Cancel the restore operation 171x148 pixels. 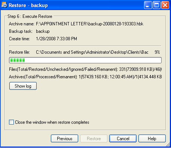click(123, 138)
